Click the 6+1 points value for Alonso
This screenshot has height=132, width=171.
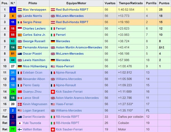[x=161, y=47]
